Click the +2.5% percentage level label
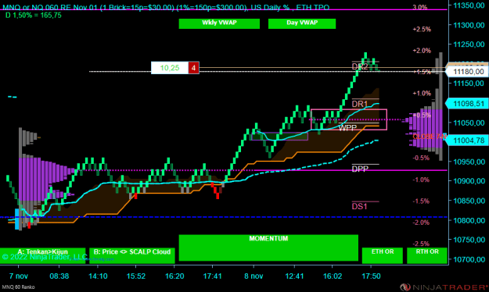 pyautogui.click(x=422, y=29)
